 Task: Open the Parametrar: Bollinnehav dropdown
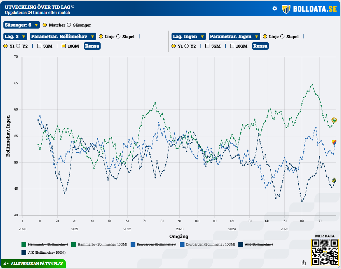(63, 36)
